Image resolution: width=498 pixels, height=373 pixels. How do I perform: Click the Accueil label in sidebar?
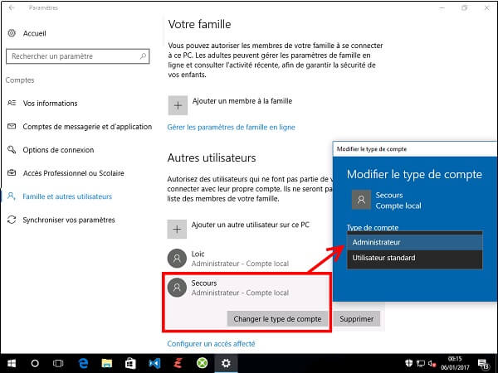click(x=34, y=33)
